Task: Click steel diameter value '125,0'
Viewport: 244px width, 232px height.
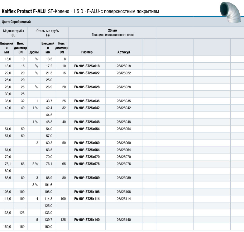Action: (48, 206)
